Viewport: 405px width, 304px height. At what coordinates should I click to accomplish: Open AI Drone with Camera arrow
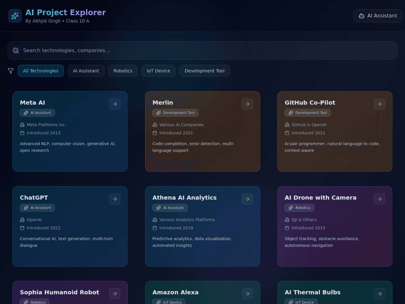(x=380, y=199)
